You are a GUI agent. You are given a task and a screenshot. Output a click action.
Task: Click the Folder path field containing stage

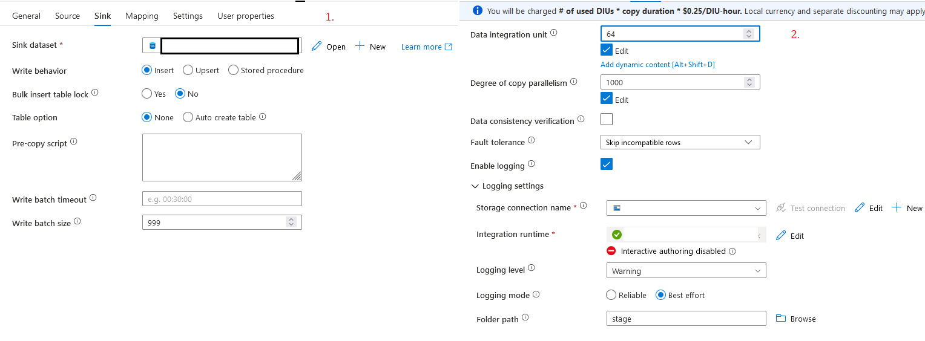click(x=686, y=319)
